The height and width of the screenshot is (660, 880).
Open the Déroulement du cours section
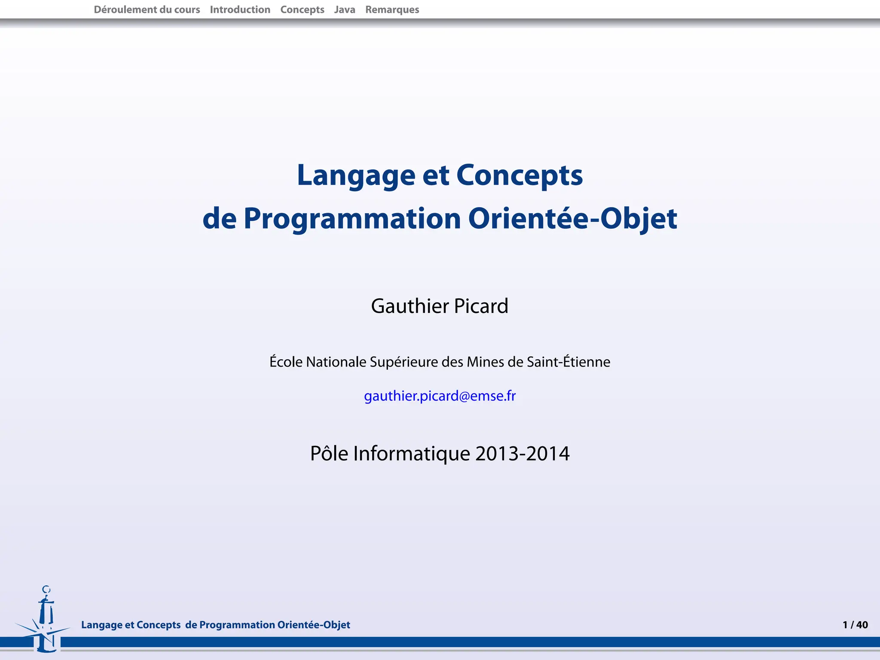tap(147, 9)
